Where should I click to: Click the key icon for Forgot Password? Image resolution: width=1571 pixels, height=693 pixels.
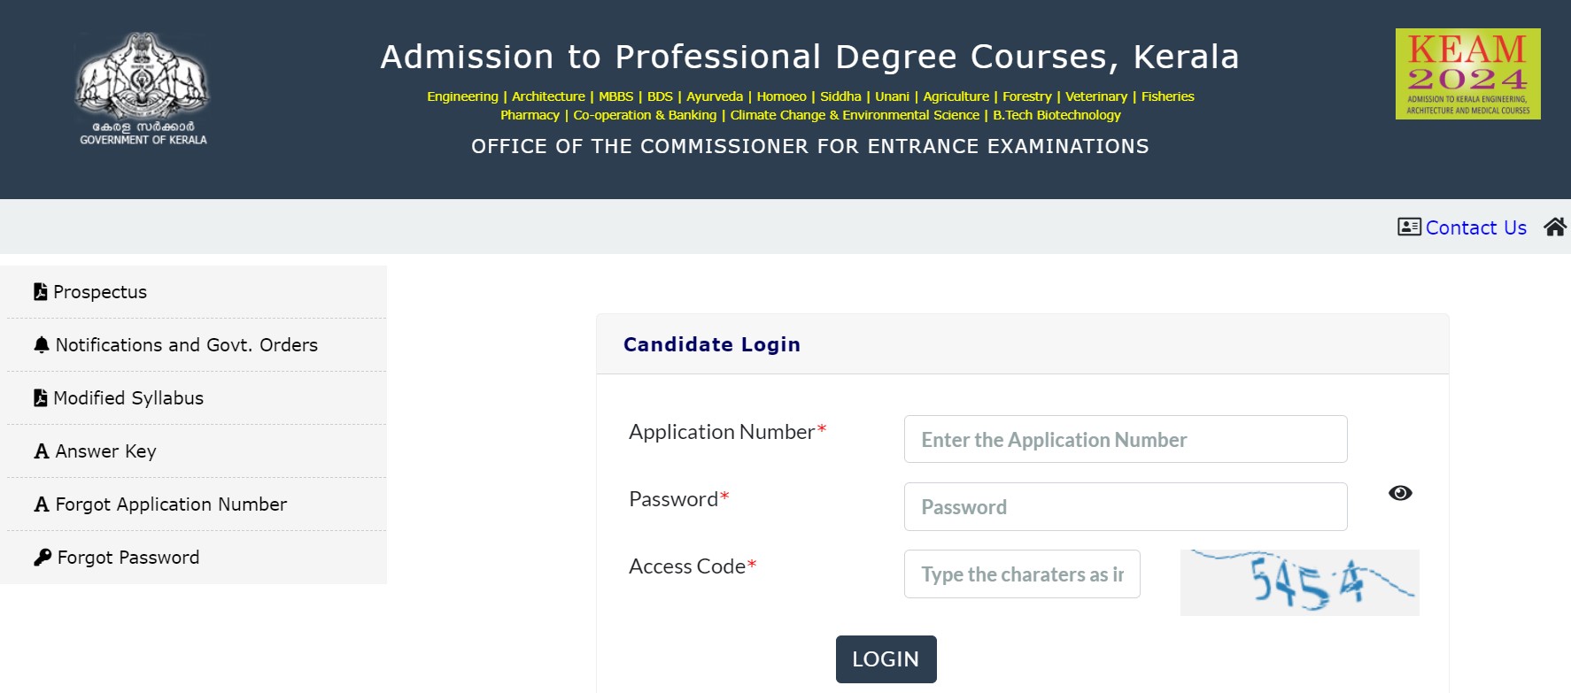[x=43, y=558]
